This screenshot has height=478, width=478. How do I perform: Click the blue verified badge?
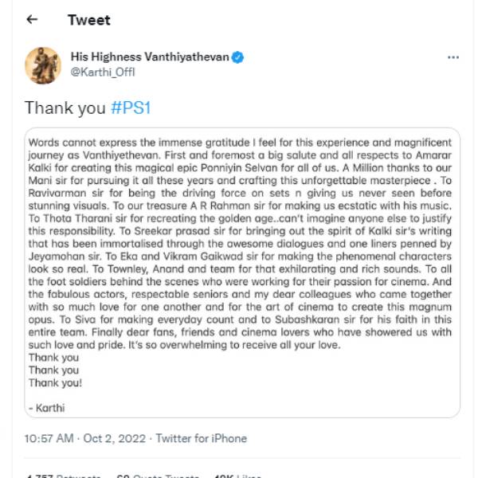(237, 57)
